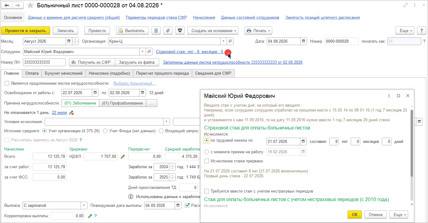Image resolution: width=428 pixels, height=223 pixels.
Task: Add document to favorites with the star
Action: [x=30, y=5]
